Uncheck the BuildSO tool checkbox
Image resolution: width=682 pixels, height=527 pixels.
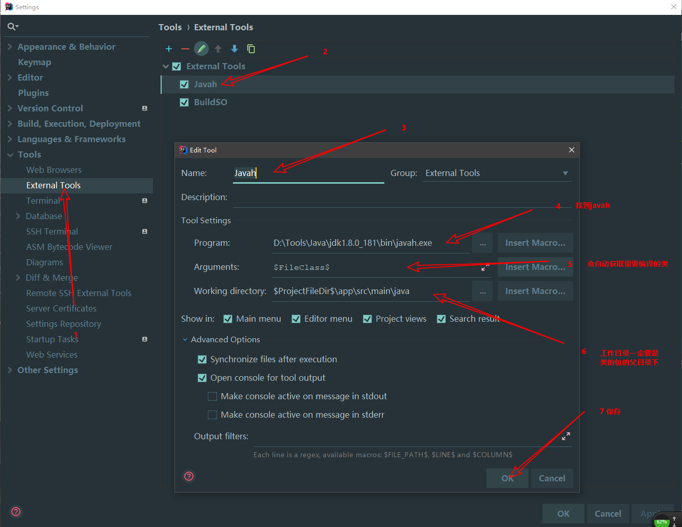[x=184, y=102]
